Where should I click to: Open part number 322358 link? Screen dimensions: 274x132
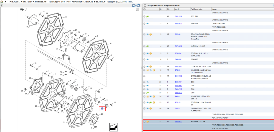178,34
